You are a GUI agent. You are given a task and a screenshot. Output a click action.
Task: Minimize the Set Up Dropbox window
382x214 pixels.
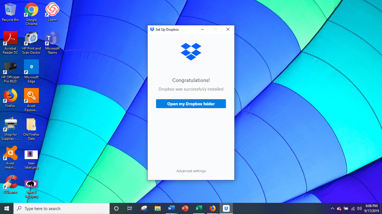202,29
